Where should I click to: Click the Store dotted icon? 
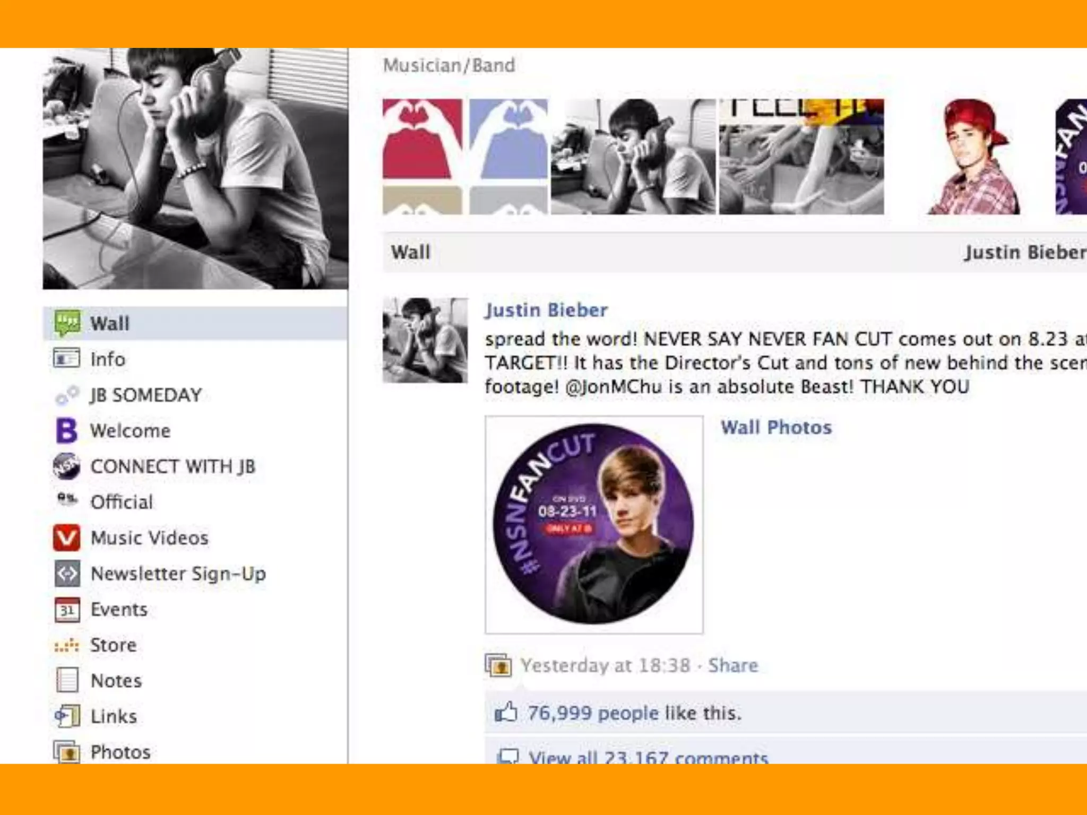67,646
